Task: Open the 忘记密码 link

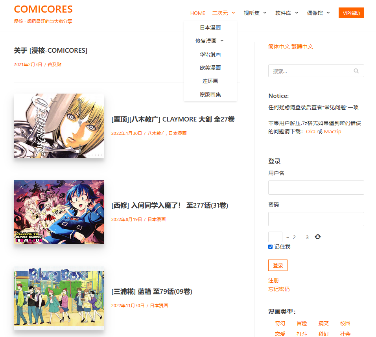Action: [279, 289]
